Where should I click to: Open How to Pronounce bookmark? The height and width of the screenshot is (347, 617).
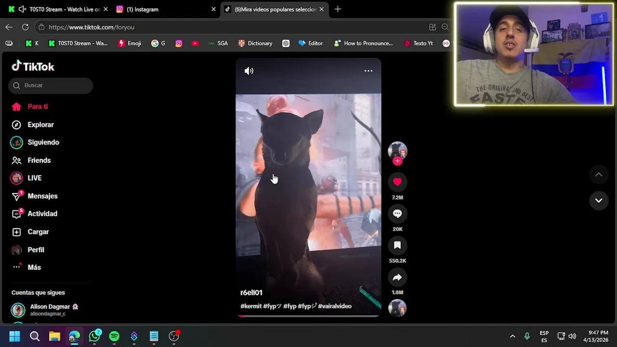(363, 43)
